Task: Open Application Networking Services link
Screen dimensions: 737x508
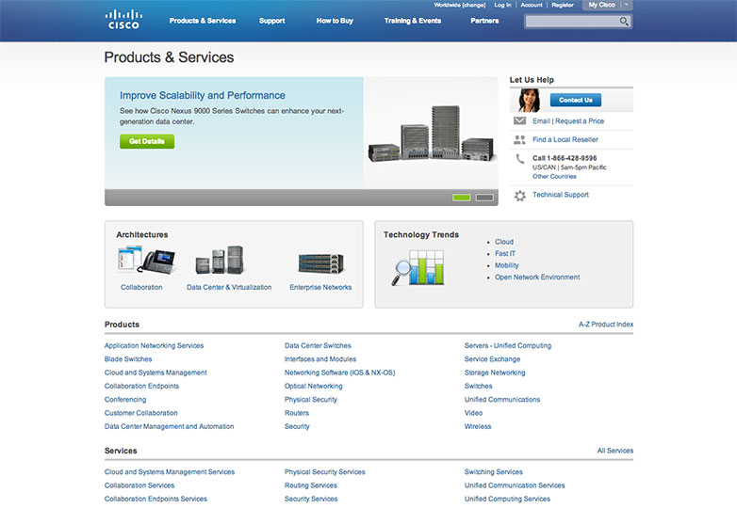Action: [x=155, y=345]
